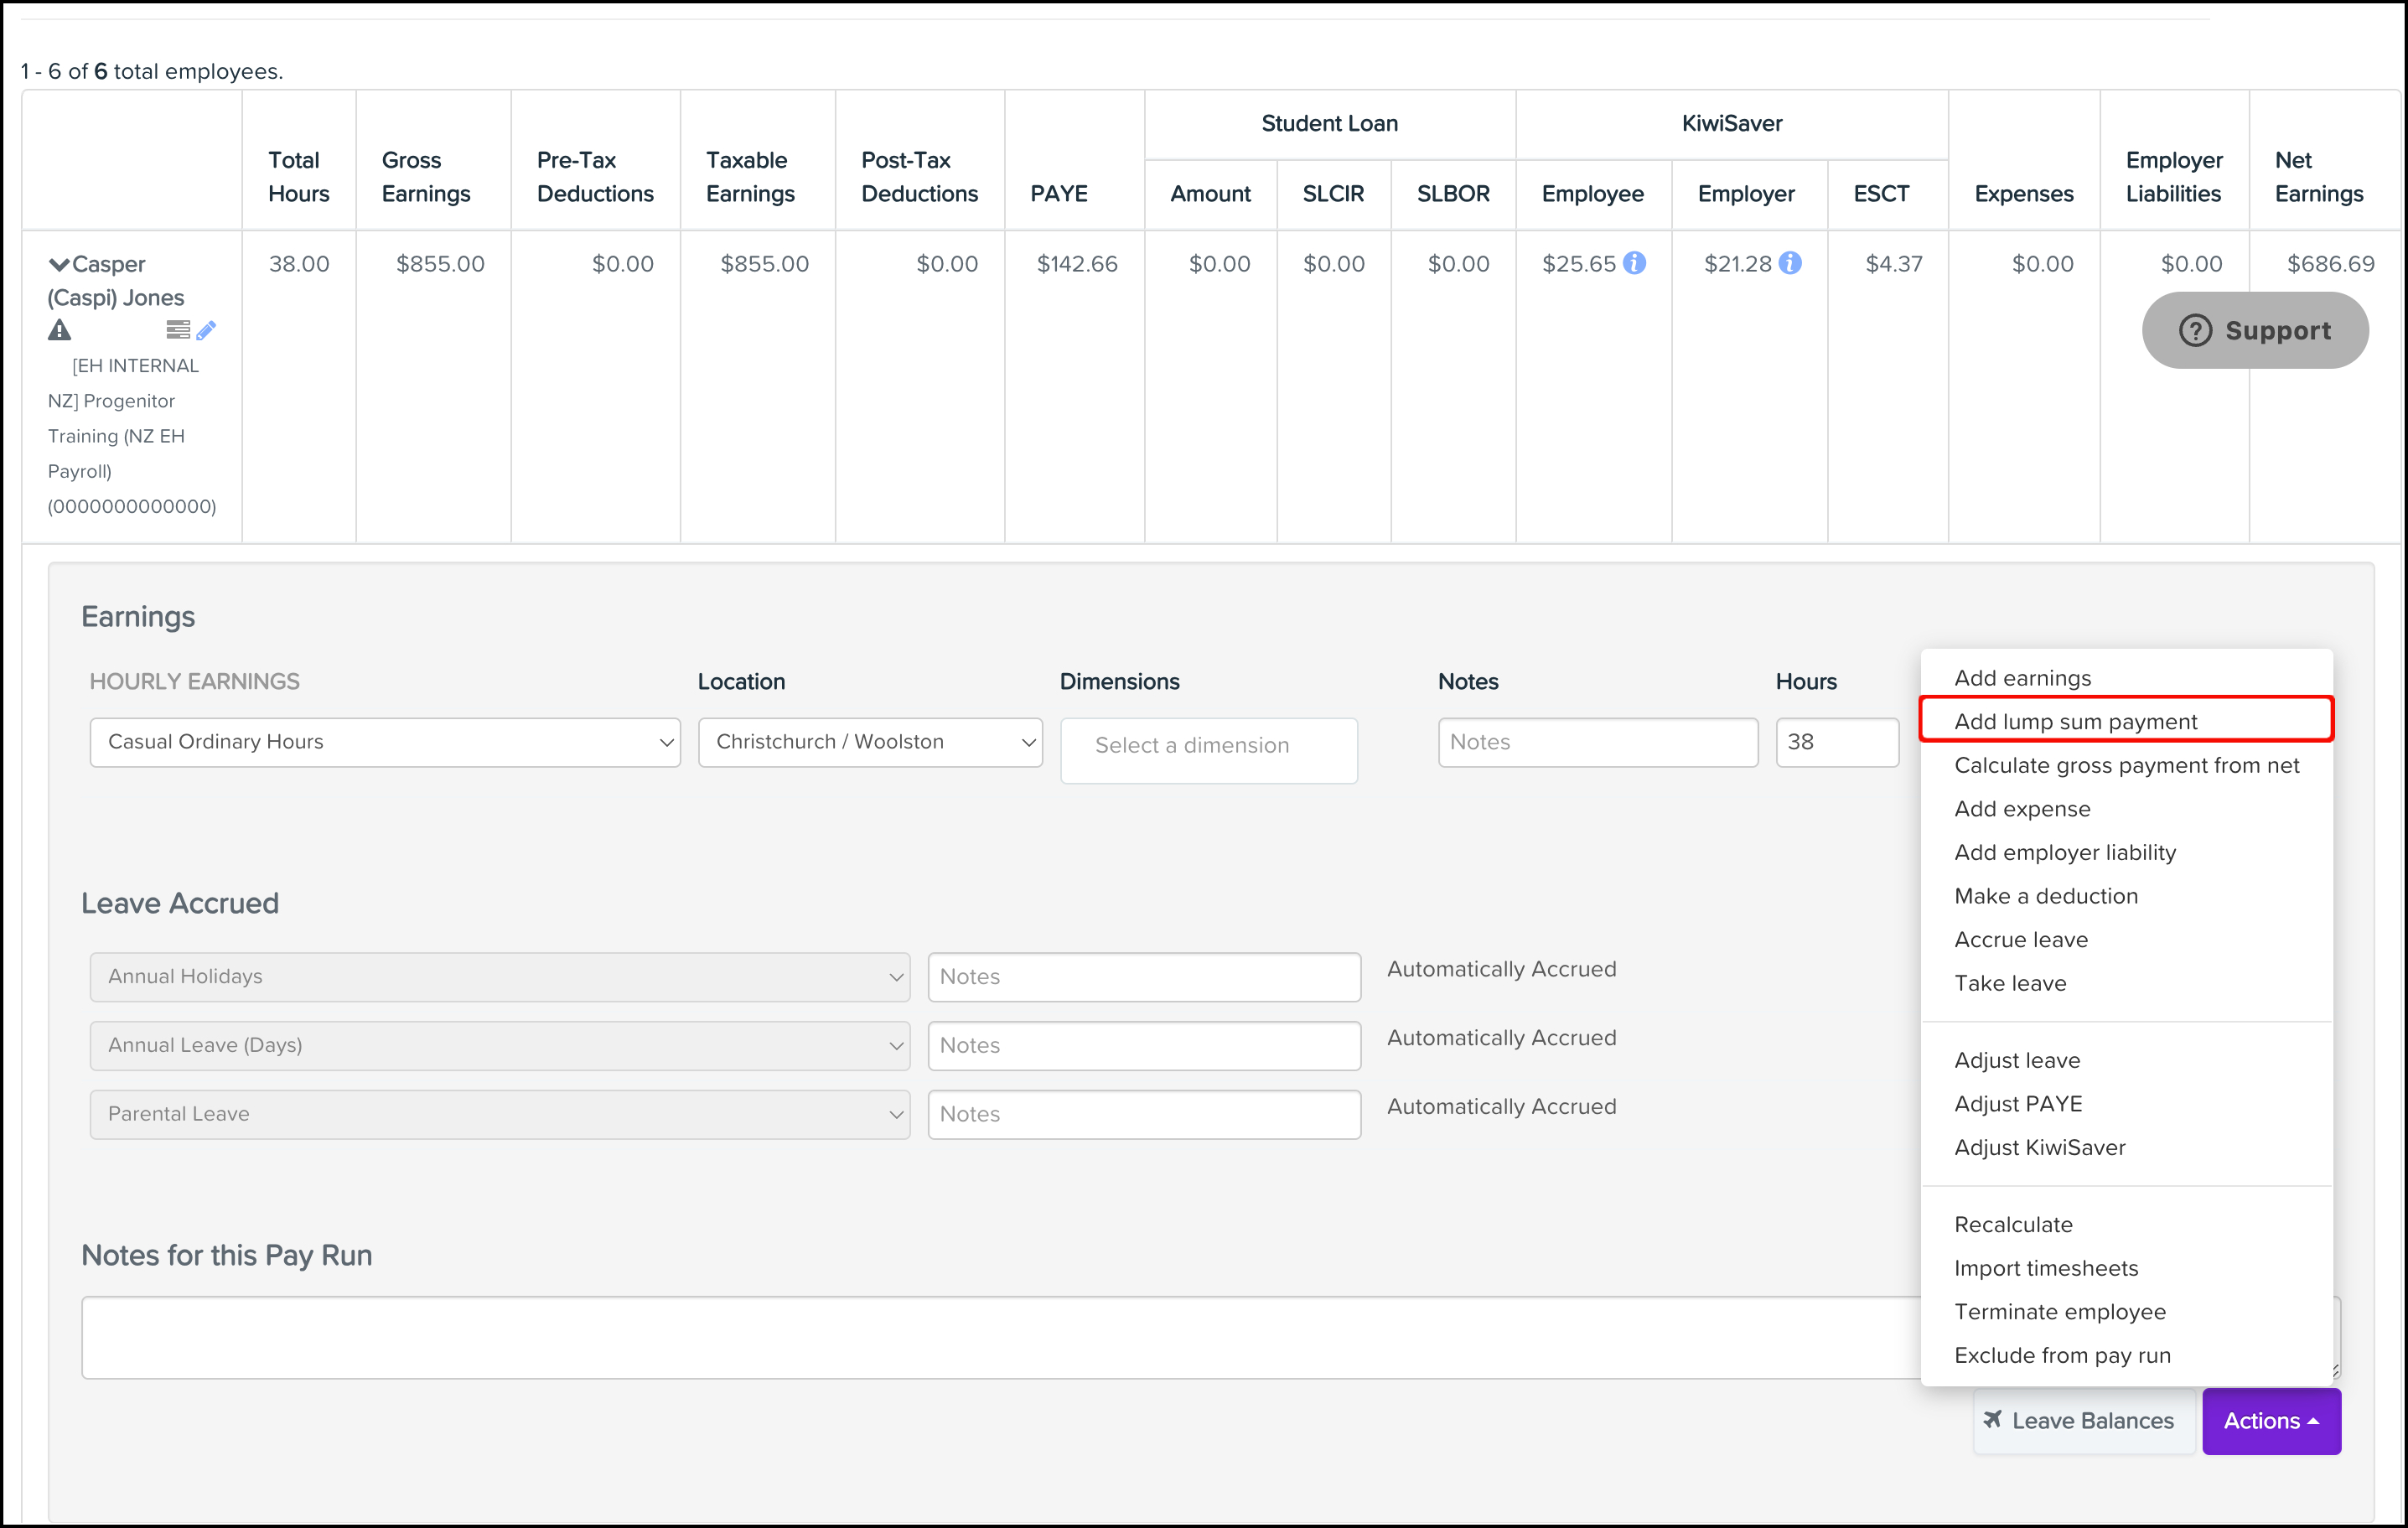This screenshot has height=1528, width=2408.
Task: Click the Employer Liabilities column header
Action: (2174, 177)
